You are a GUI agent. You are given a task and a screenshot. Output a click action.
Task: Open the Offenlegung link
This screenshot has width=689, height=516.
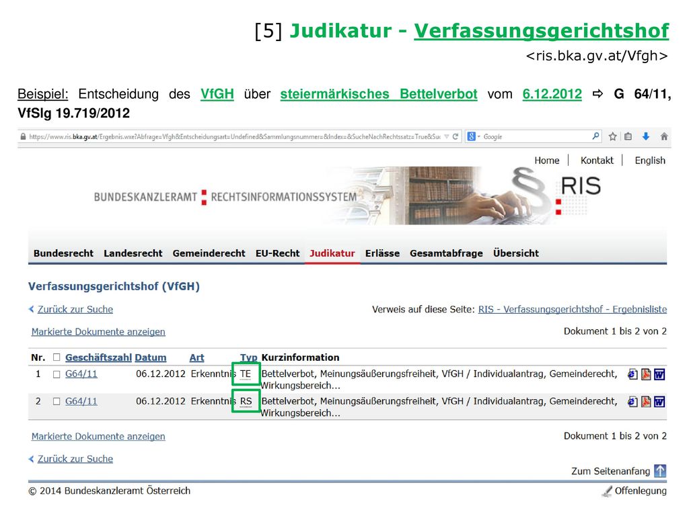coord(641,490)
